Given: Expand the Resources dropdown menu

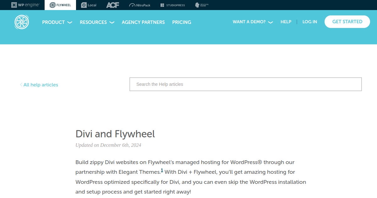Looking at the screenshot, I should [x=97, y=22].
